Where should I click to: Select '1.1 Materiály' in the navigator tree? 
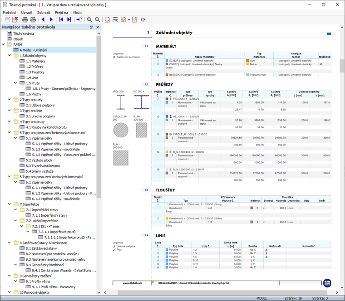click(35, 61)
